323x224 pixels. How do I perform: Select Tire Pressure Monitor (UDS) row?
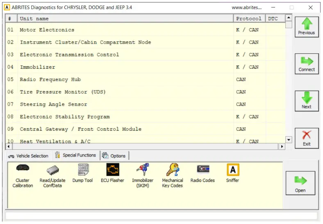coord(146,92)
